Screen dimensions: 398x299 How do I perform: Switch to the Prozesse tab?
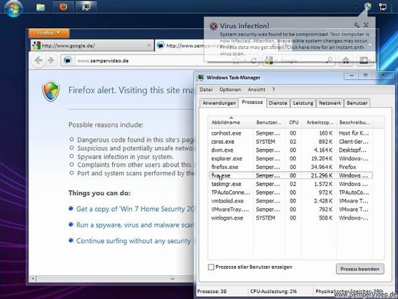[252, 102]
